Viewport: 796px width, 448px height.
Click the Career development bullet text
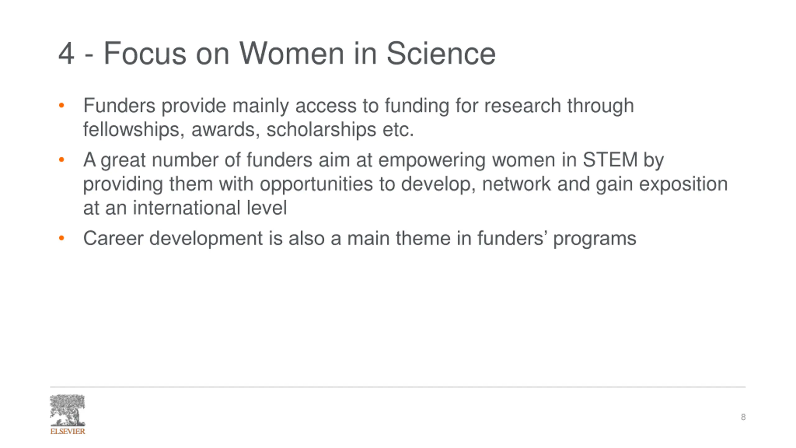pyautogui.click(x=360, y=239)
